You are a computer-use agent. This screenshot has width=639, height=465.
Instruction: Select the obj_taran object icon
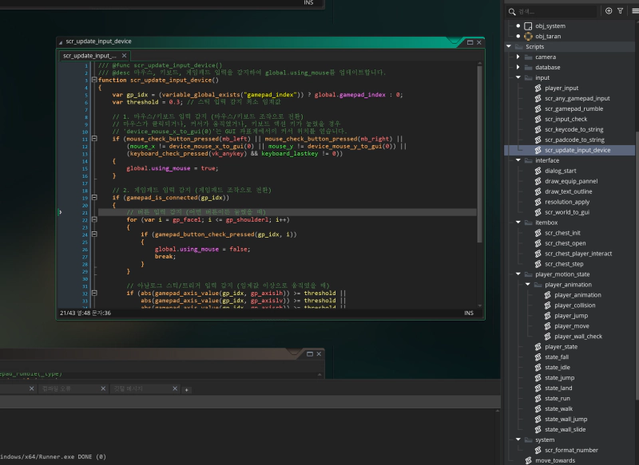coord(528,36)
